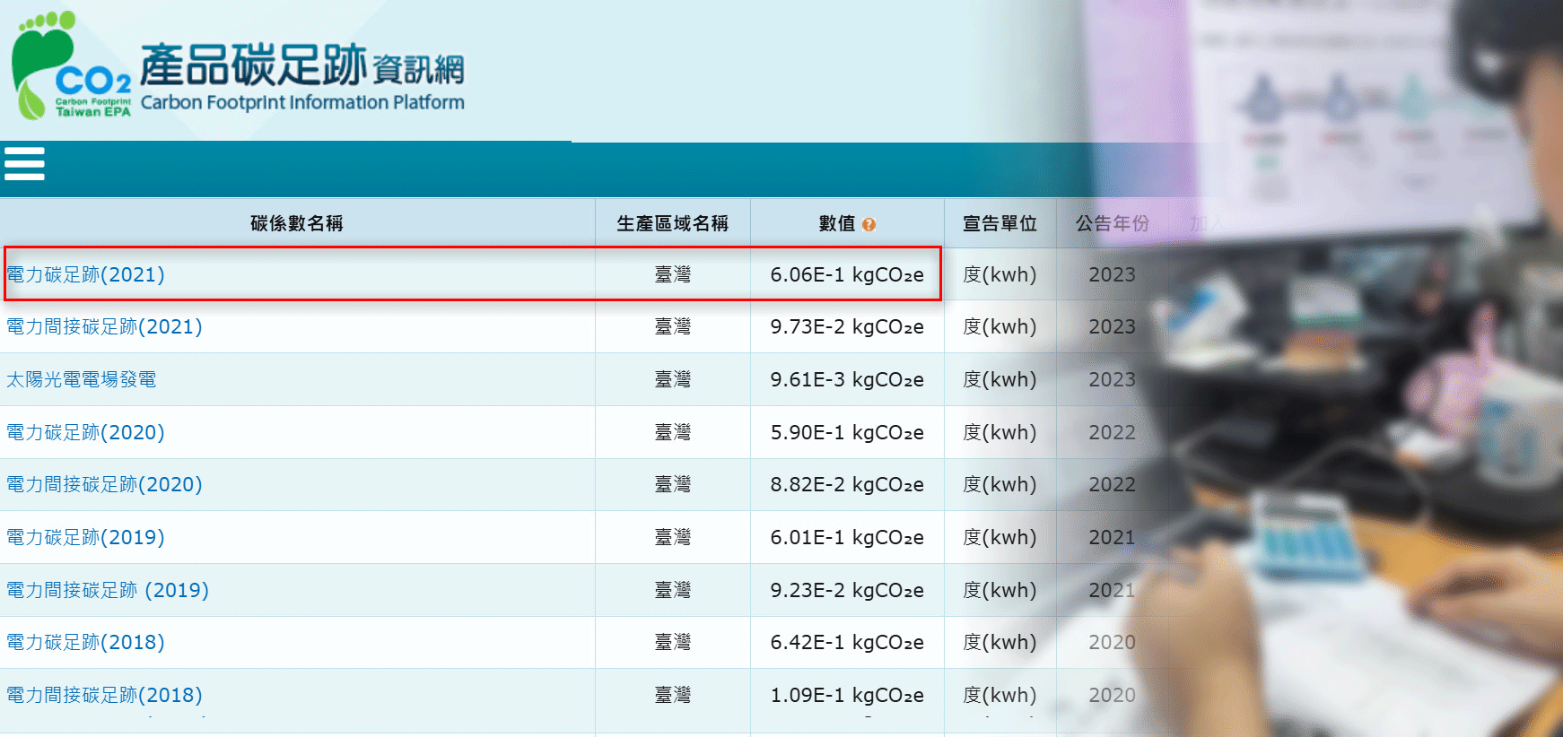This screenshot has height=737, width=1563.
Task: Open the 電力間接碳足跡(2018) link
Action: (x=105, y=695)
